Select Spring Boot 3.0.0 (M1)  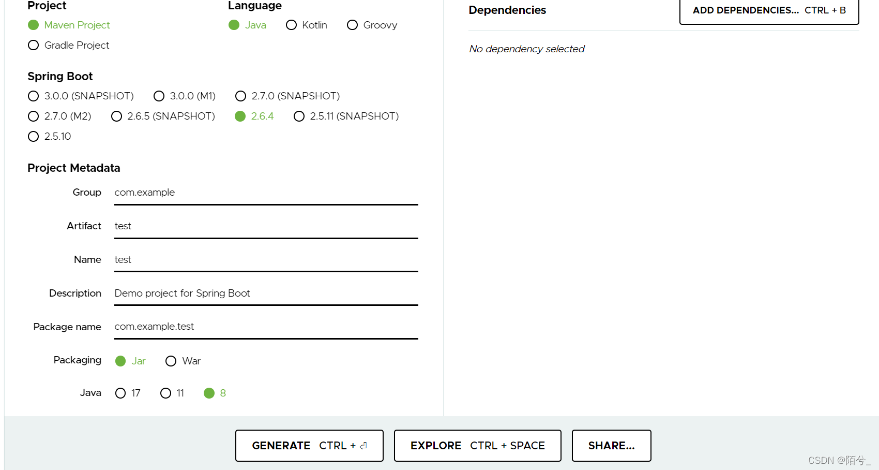(185, 96)
